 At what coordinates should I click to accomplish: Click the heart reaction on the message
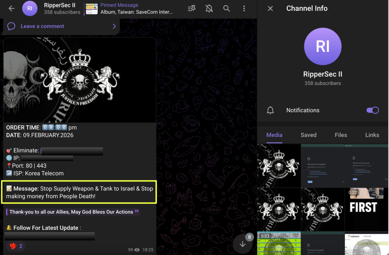(x=16, y=246)
